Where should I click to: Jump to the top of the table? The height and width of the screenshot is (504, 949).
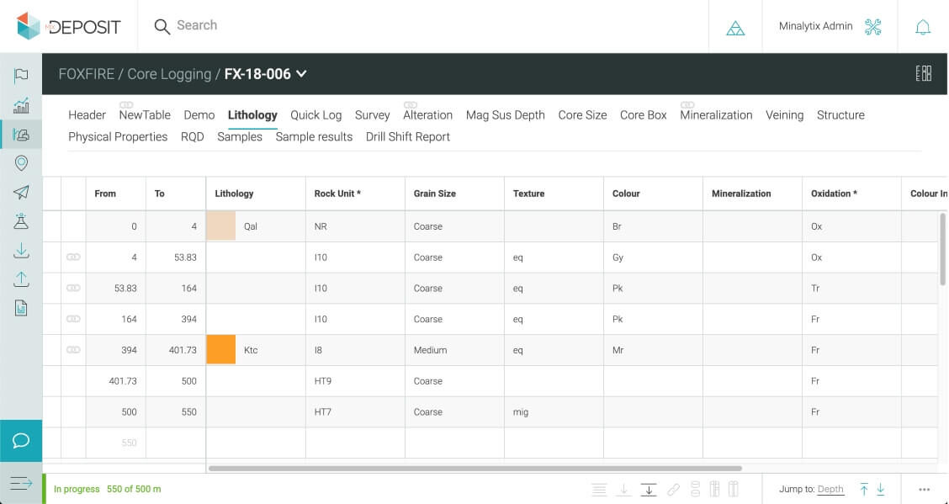[x=864, y=490]
